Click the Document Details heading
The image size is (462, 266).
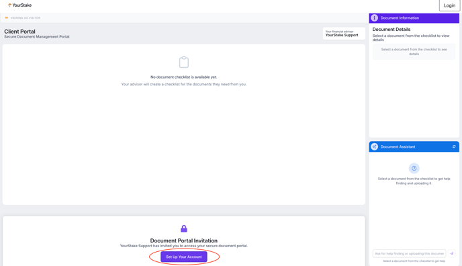click(x=391, y=30)
